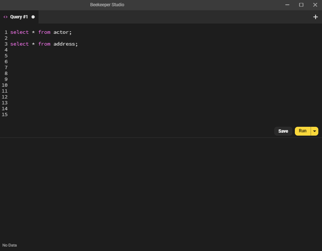Click the unsaved changes dot on Query #1 tab
Viewport: 322px width, 251px height.
(x=33, y=17)
